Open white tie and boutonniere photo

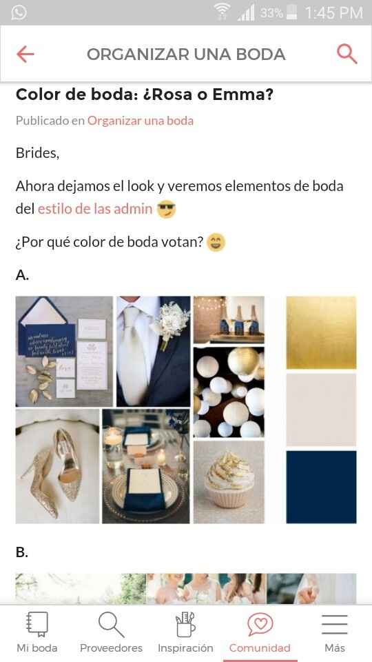pos(153,351)
